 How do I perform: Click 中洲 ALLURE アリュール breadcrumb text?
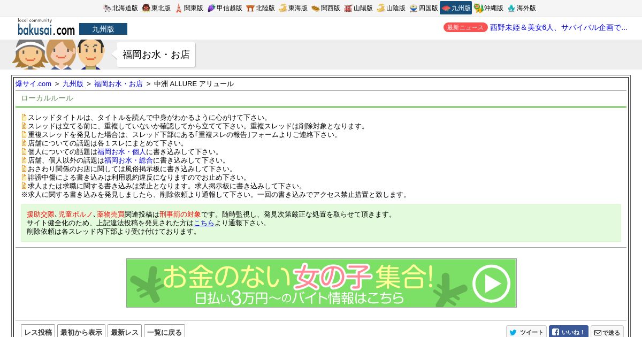pos(194,84)
